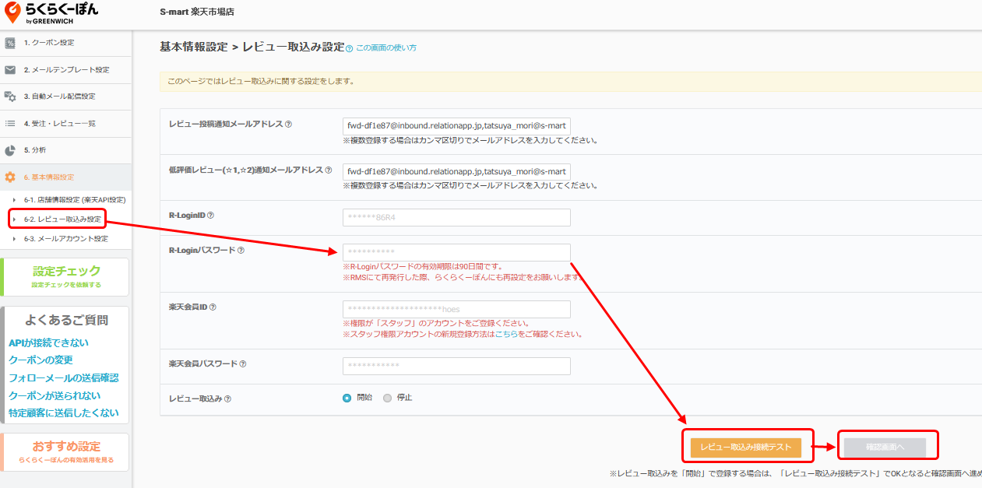This screenshot has width=982, height=488.
Task: Click the basic settings gear icon
Action: coord(10,177)
